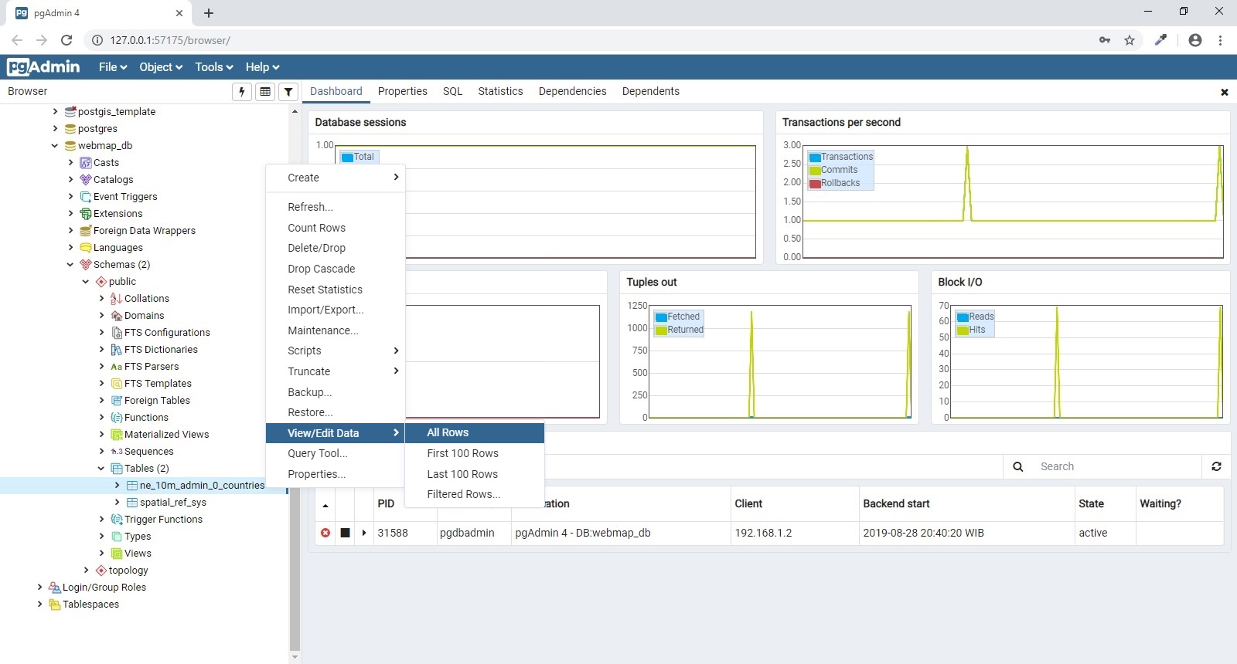Click the Search input field in server activity
The height and width of the screenshot is (664, 1237).
1117,466
